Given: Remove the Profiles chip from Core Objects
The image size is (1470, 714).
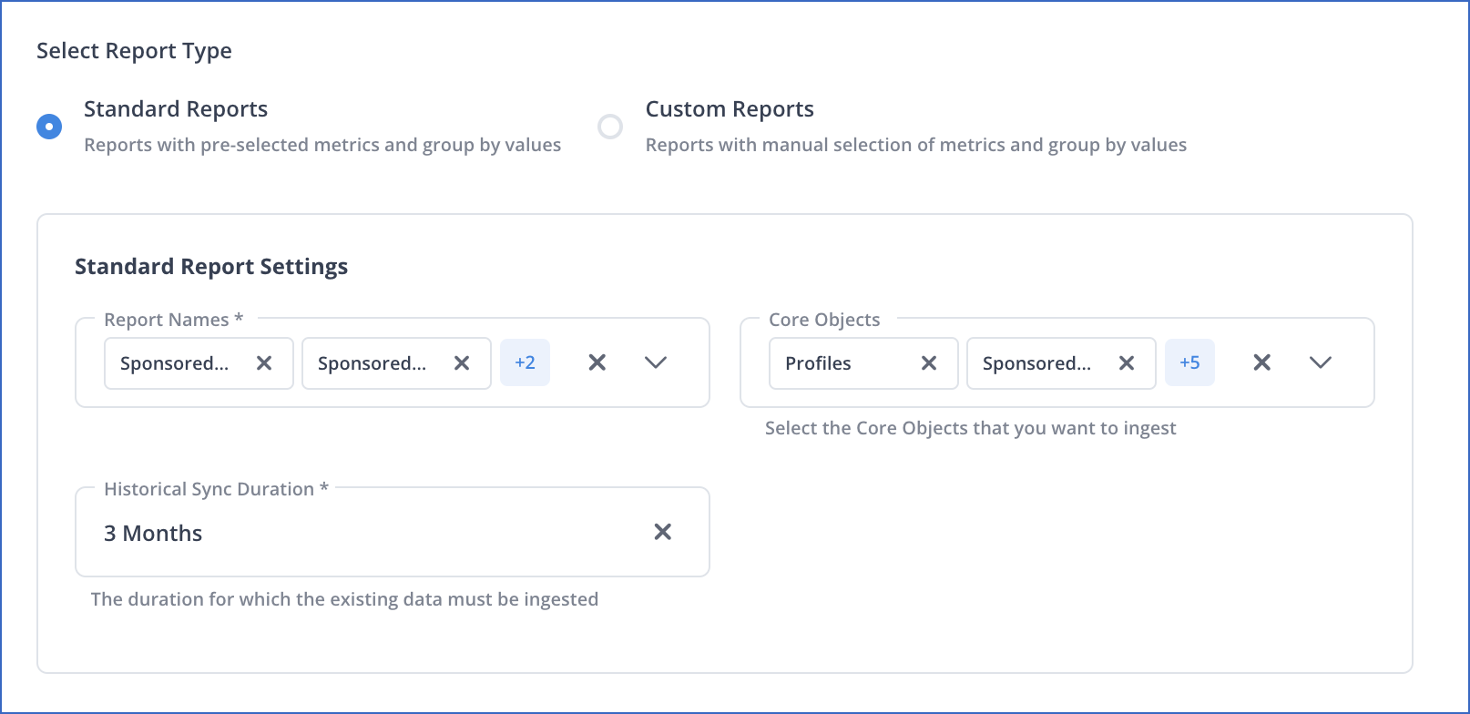Looking at the screenshot, I should (x=929, y=363).
